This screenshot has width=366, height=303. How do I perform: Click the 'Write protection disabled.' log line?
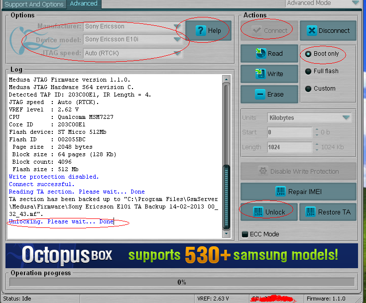(54, 177)
